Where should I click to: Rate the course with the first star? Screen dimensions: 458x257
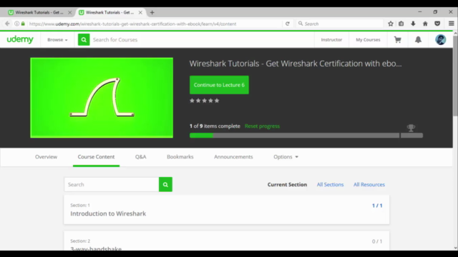[x=192, y=101]
